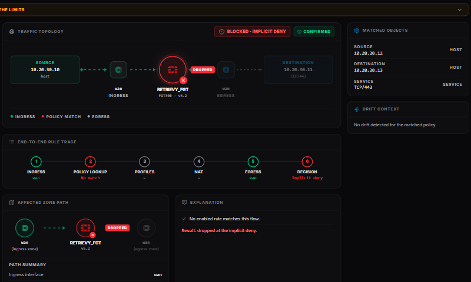Select step 4 NAT in rule trace
This screenshot has width=471, height=282.
(198, 162)
